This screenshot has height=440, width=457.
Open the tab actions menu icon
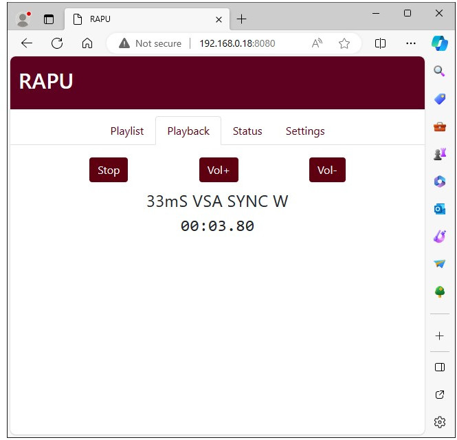pyautogui.click(x=49, y=19)
